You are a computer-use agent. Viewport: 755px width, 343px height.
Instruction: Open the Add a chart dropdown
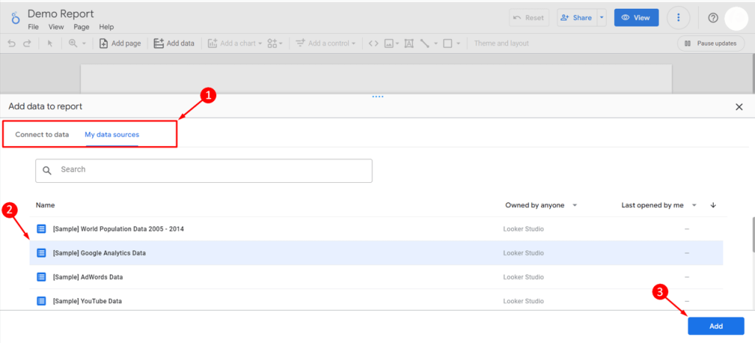click(234, 44)
